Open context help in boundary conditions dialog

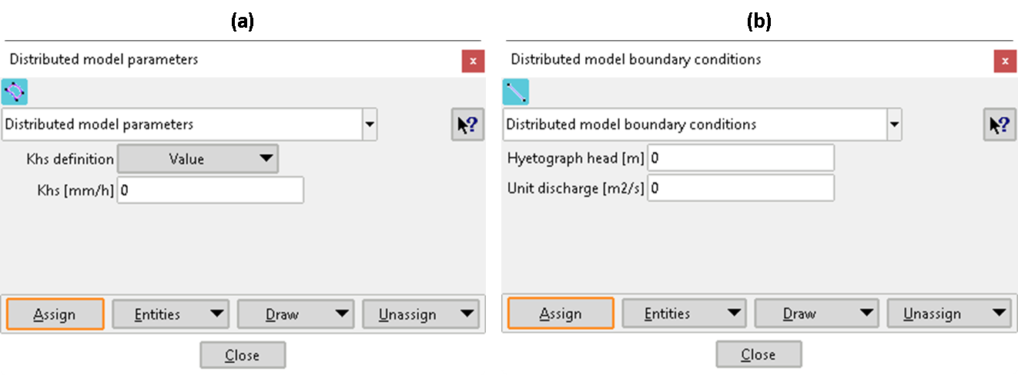tap(999, 125)
